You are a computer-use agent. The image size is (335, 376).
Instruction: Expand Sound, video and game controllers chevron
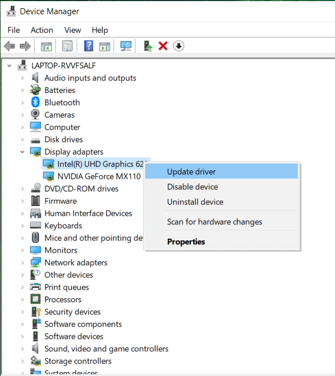pyautogui.click(x=22, y=349)
